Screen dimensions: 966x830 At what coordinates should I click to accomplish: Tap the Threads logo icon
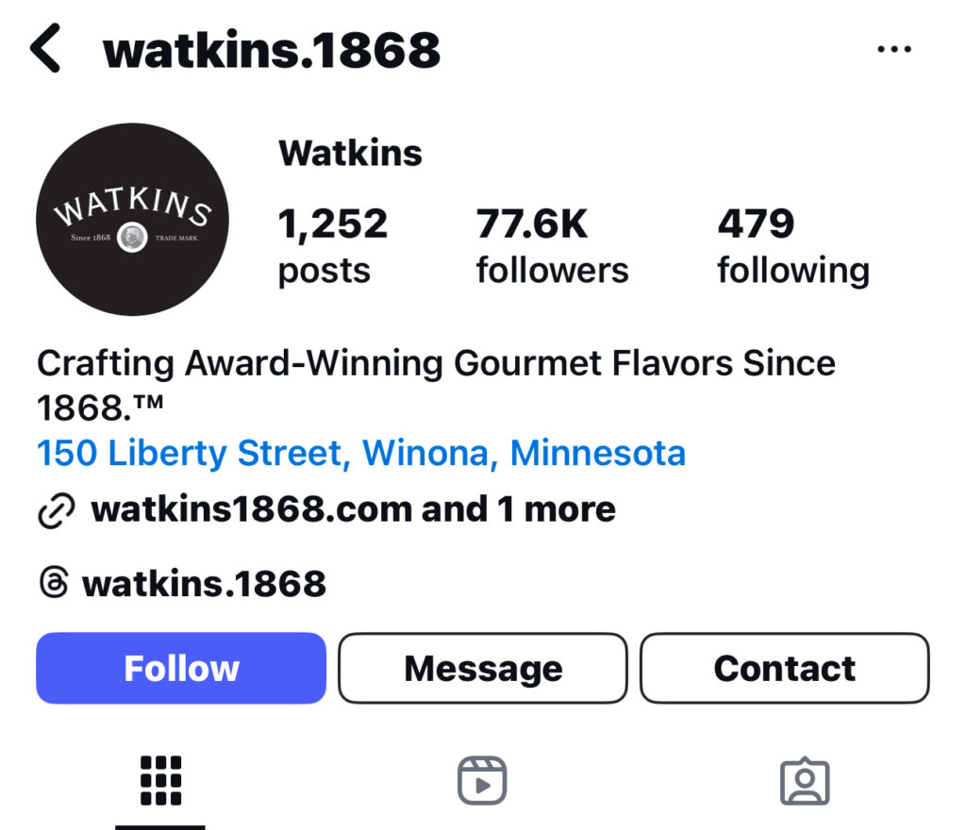tap(54, 583)
